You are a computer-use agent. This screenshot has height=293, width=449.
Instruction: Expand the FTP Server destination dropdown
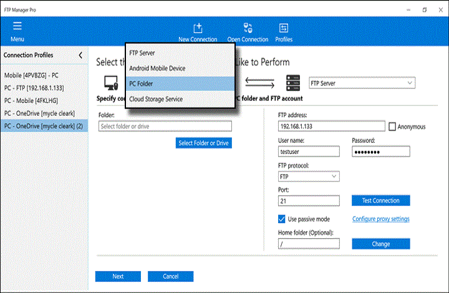click(x=362, y=83)
